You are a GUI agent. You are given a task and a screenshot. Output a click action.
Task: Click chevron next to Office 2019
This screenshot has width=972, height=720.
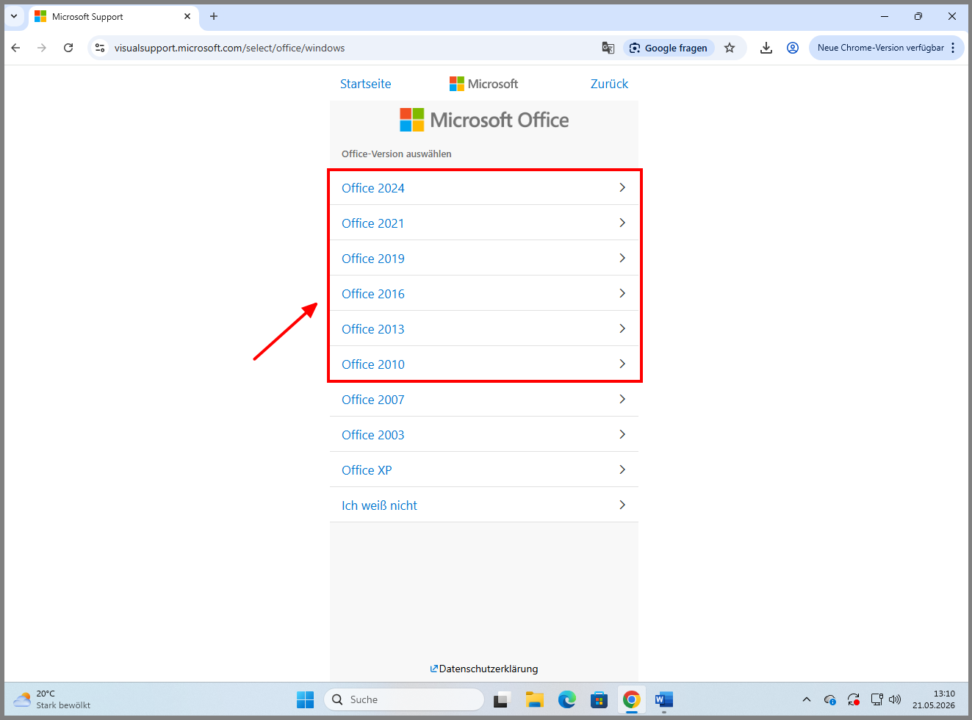[x=622, y=258]
